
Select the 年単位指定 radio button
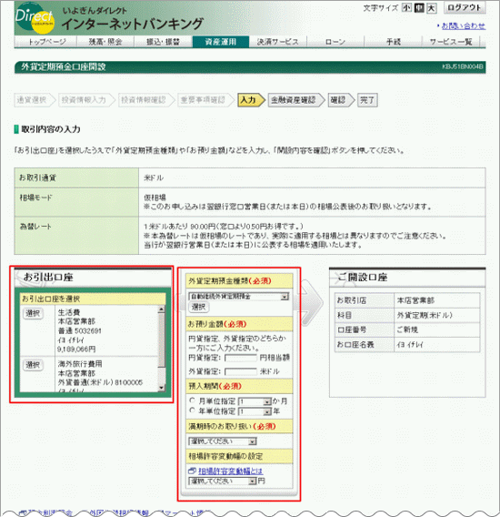(193, 411)
